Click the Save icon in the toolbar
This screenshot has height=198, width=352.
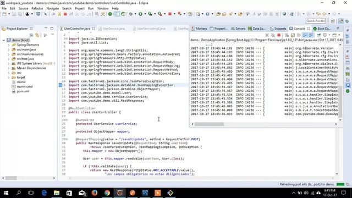14,14
